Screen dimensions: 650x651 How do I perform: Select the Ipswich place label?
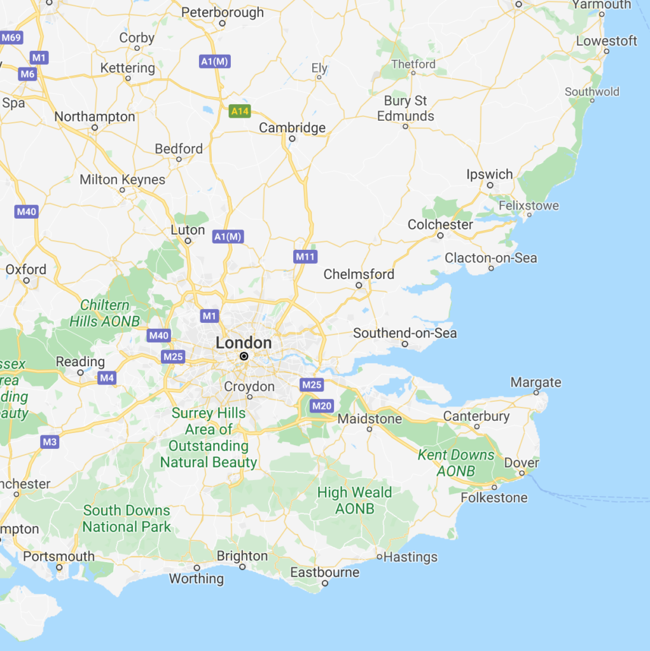489,174
